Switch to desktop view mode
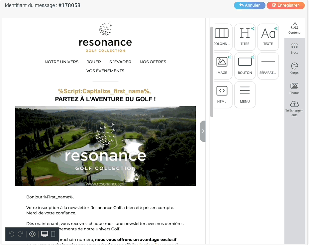 pos(45,234)
